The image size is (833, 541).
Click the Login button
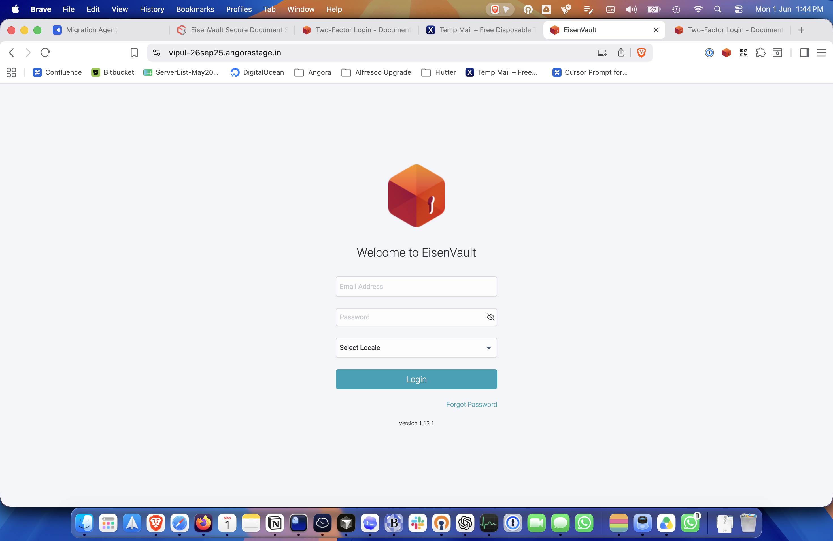click(x=416, y=379)
